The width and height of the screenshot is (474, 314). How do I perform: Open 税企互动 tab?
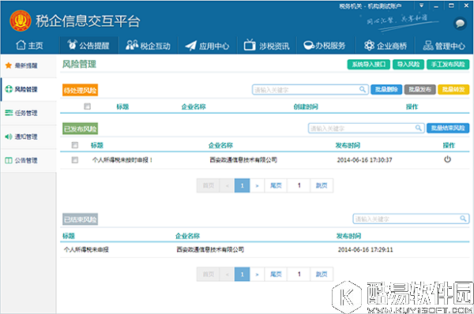pos(149,46)
